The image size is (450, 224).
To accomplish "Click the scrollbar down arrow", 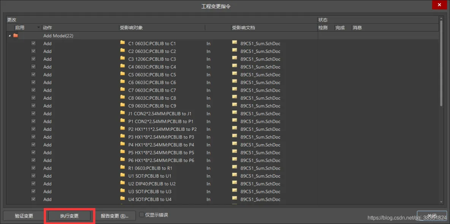I will (x=441, y=202).
